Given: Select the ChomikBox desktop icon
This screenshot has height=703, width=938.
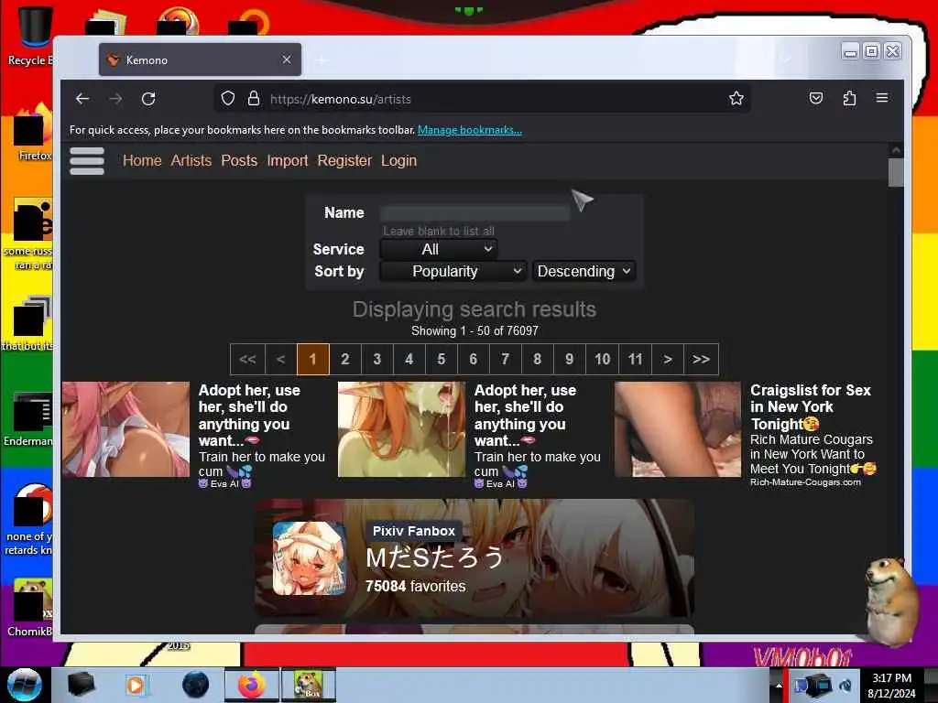Looking at the screenshot, I should [x=30, y=607].
